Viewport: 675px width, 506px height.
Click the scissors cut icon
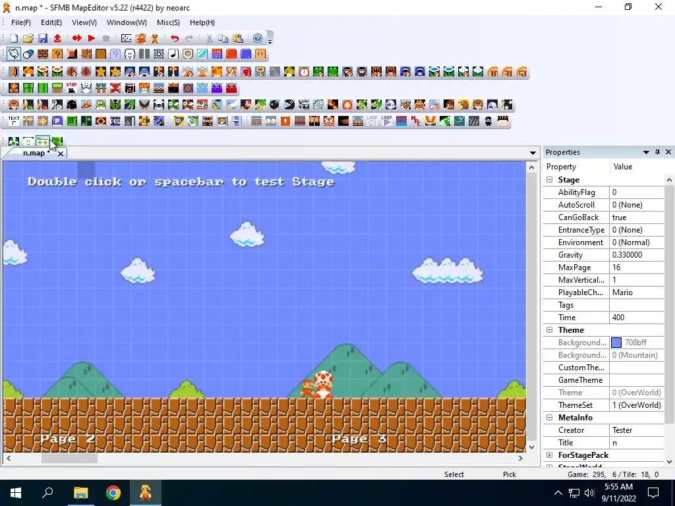click(x=209, y=38)
